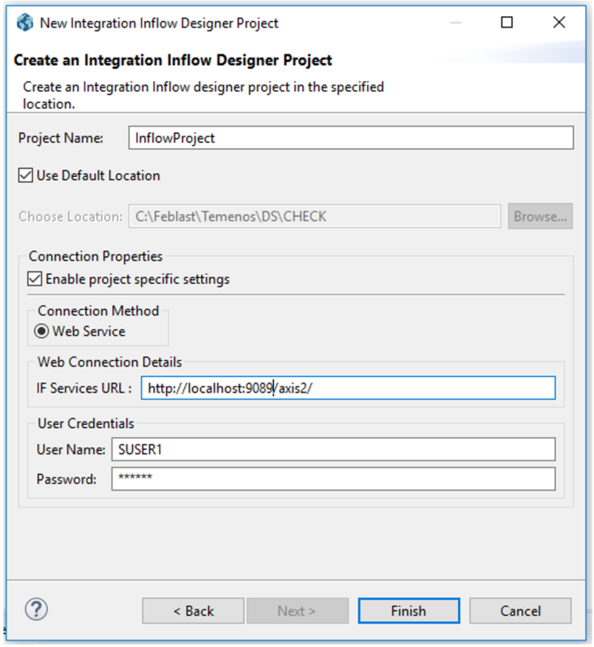
Task: Click into the Password field
Action: (x=333, y=478)
